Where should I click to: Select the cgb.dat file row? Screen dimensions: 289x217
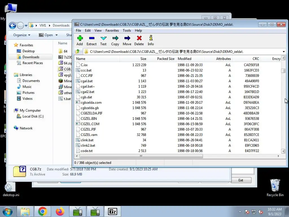pyautogui.click(x=178, y=97)
